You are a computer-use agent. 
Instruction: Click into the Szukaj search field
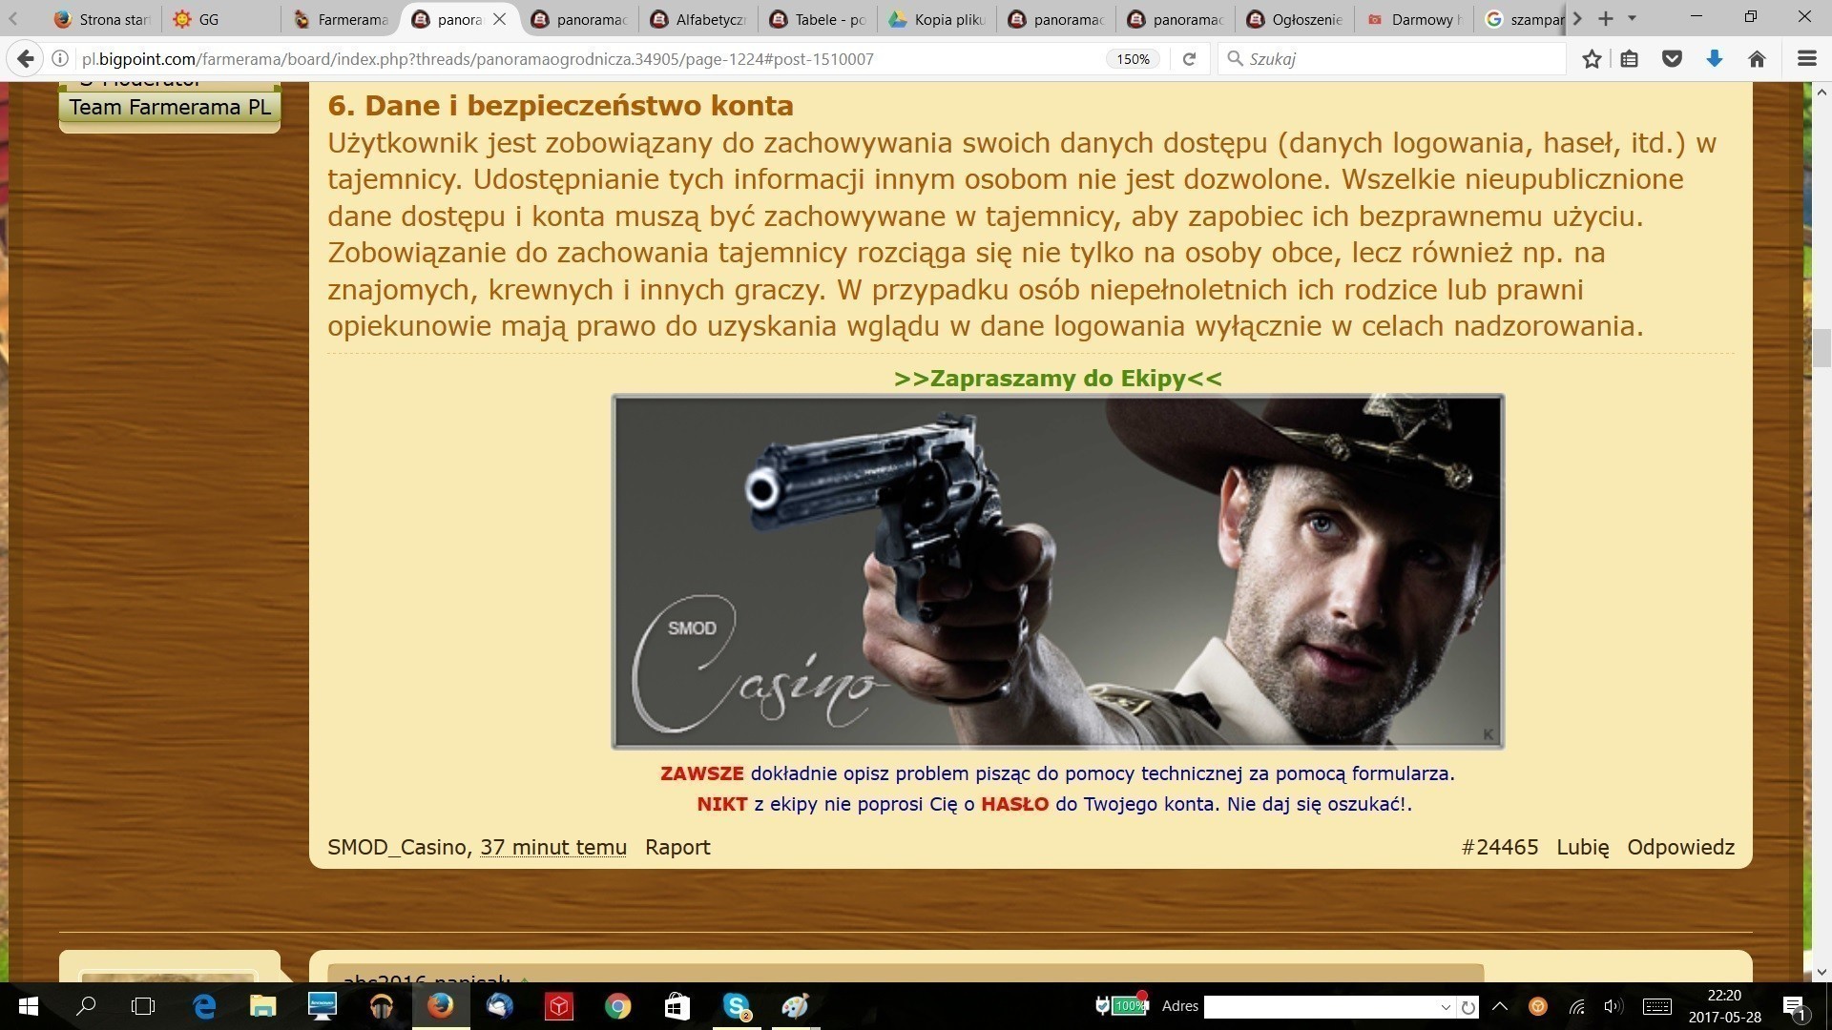[x=1393, y=59]
